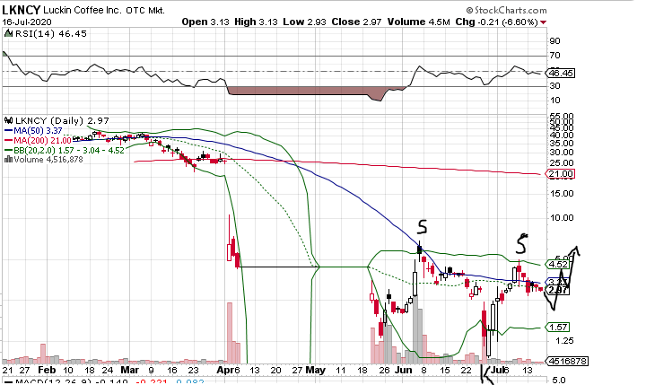Click the 'RSI(14) 46.45' panel label
The height and width of the screenshot is (385, 646).
51,34
